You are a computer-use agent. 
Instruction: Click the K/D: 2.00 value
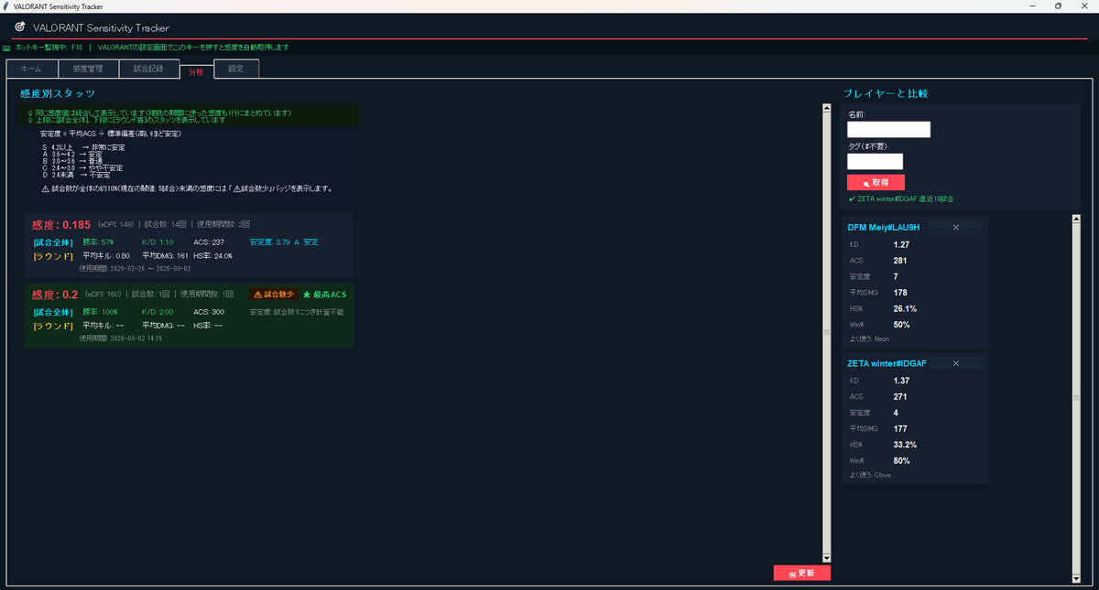(158, 312)
